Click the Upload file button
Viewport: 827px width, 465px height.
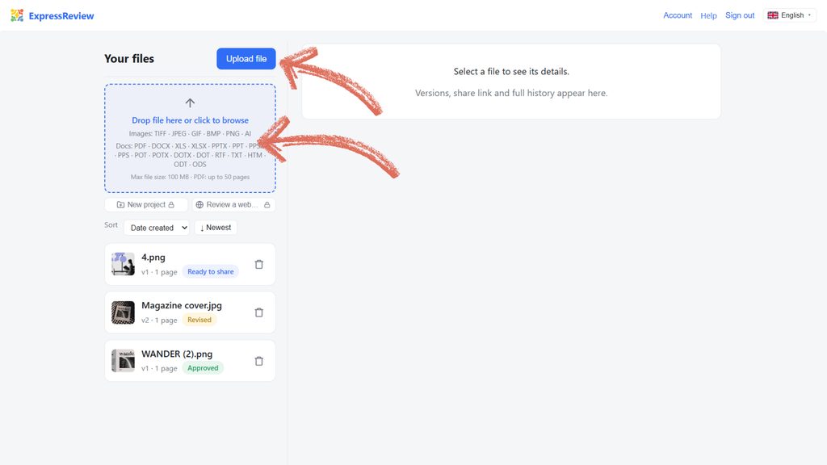click(246, 58)
